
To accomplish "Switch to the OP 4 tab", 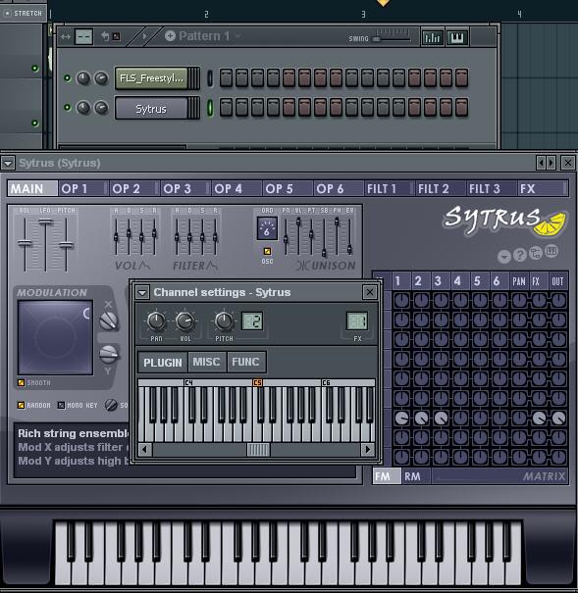I will tap(236, 189).
